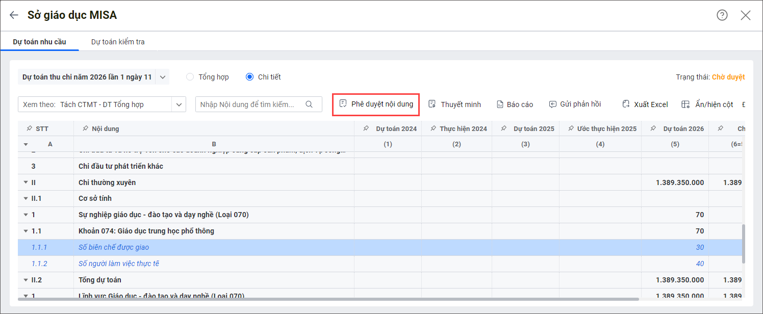
Task: Open the help question mark icon
Action: coord(722,15)
